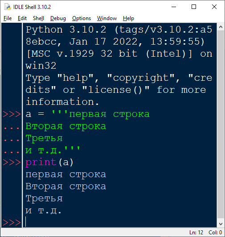The width and height of the screenshot is (225, 237).
Task: Click the vertical scrollbar thumb
Action: [x=221, y=124]
